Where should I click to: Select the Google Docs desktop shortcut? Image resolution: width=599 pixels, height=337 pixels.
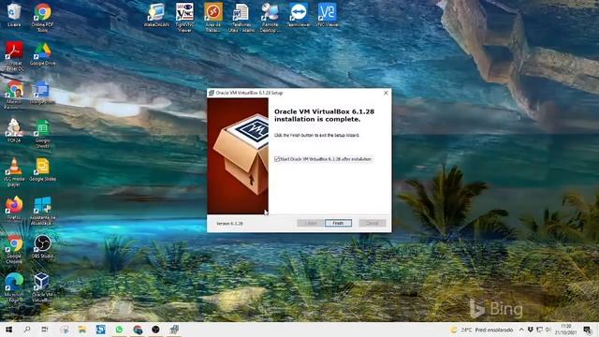click(x=42, y=93)
